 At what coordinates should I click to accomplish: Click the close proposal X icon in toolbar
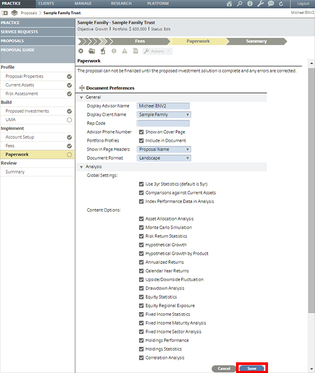click(81, 51)
